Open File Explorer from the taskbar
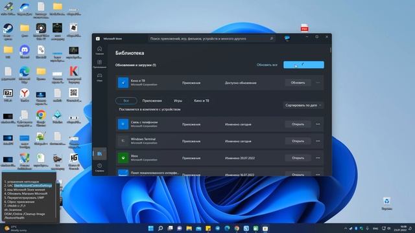Image resolution: width=415 pixels, height=233 pixels. (189, 228)
